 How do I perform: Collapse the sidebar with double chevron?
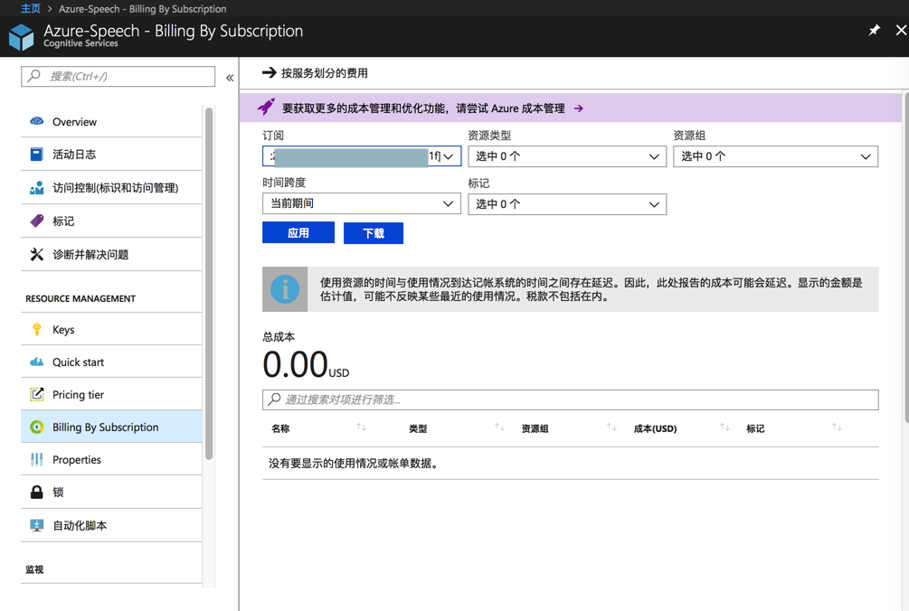[x=230, y=78]
